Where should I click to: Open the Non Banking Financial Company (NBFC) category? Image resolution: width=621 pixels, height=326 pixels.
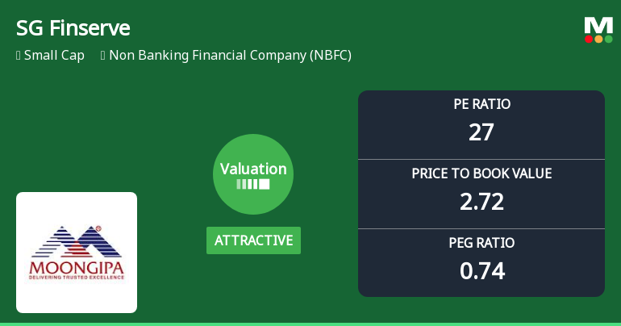click(x=230, y=56)
